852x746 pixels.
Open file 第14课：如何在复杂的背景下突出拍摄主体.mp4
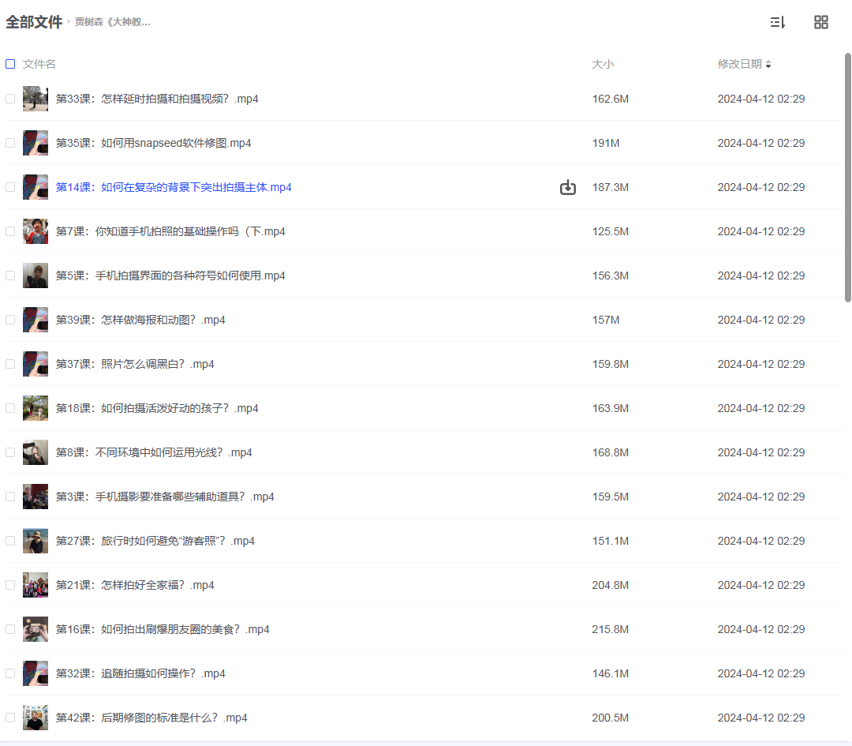pyautogui.click(x=174, y=187)
